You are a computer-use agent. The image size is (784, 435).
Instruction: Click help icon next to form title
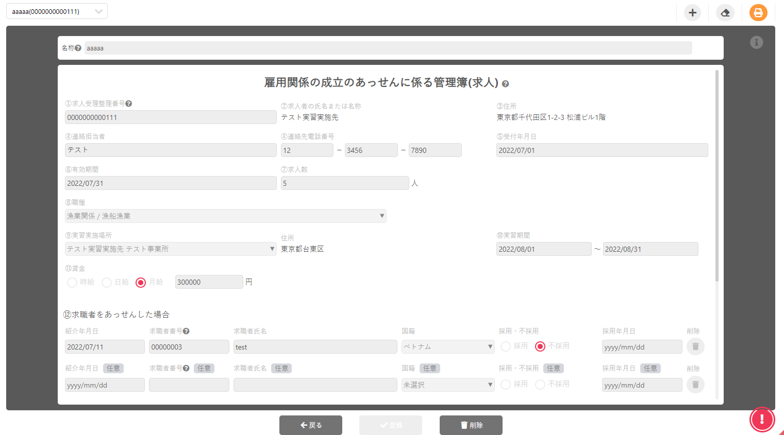pos(505,84)
